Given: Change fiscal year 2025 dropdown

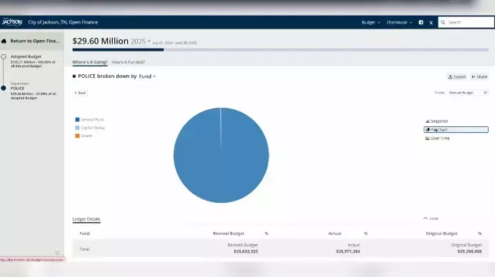Looking at the screenshot, I should (x=141, y=41).
